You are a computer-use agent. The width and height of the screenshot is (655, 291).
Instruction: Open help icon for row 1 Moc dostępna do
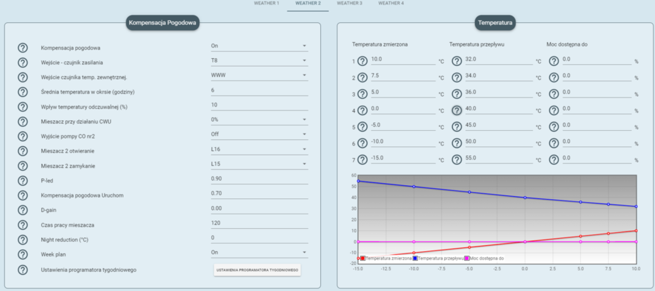pyautogui.click(x=553, y=61)
